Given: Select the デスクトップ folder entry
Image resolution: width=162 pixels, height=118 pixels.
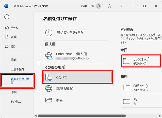Looking at the screenshot, I should click(141, 61).
